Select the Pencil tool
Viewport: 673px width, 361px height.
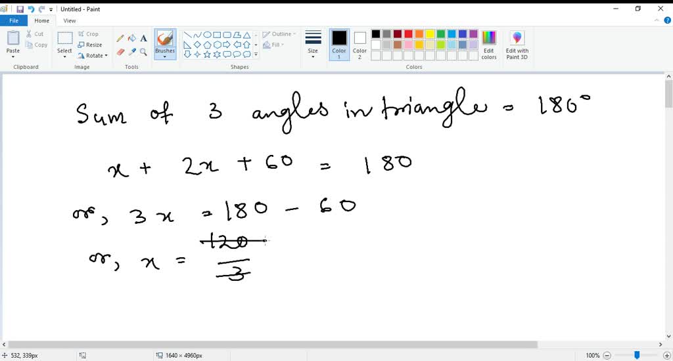[120, 38]
